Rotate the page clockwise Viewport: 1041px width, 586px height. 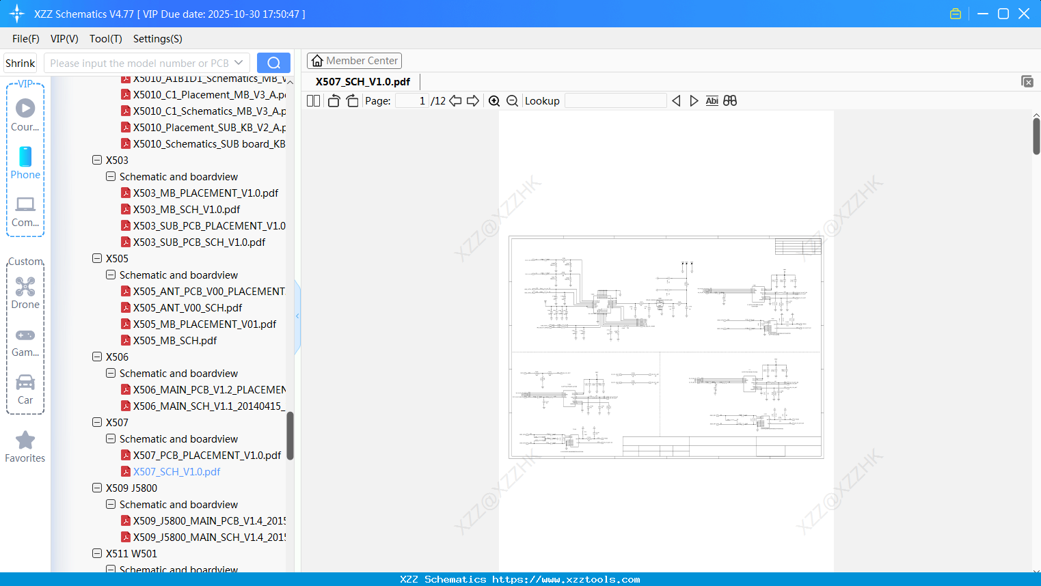(352, 100)
